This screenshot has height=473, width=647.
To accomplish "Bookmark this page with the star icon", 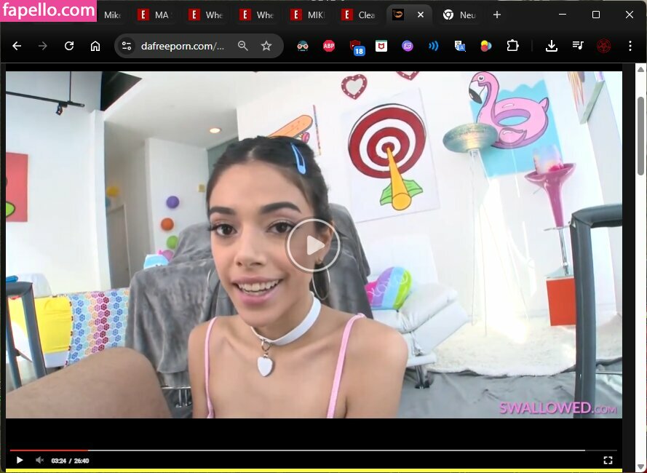I will (266, 46).
